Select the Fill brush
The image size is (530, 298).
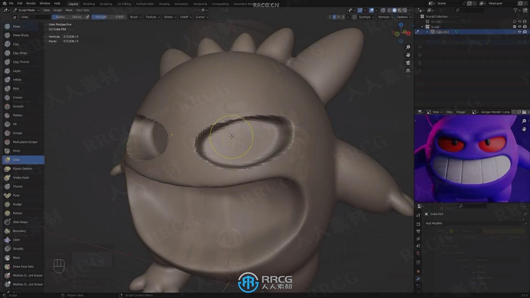[23, 124]
